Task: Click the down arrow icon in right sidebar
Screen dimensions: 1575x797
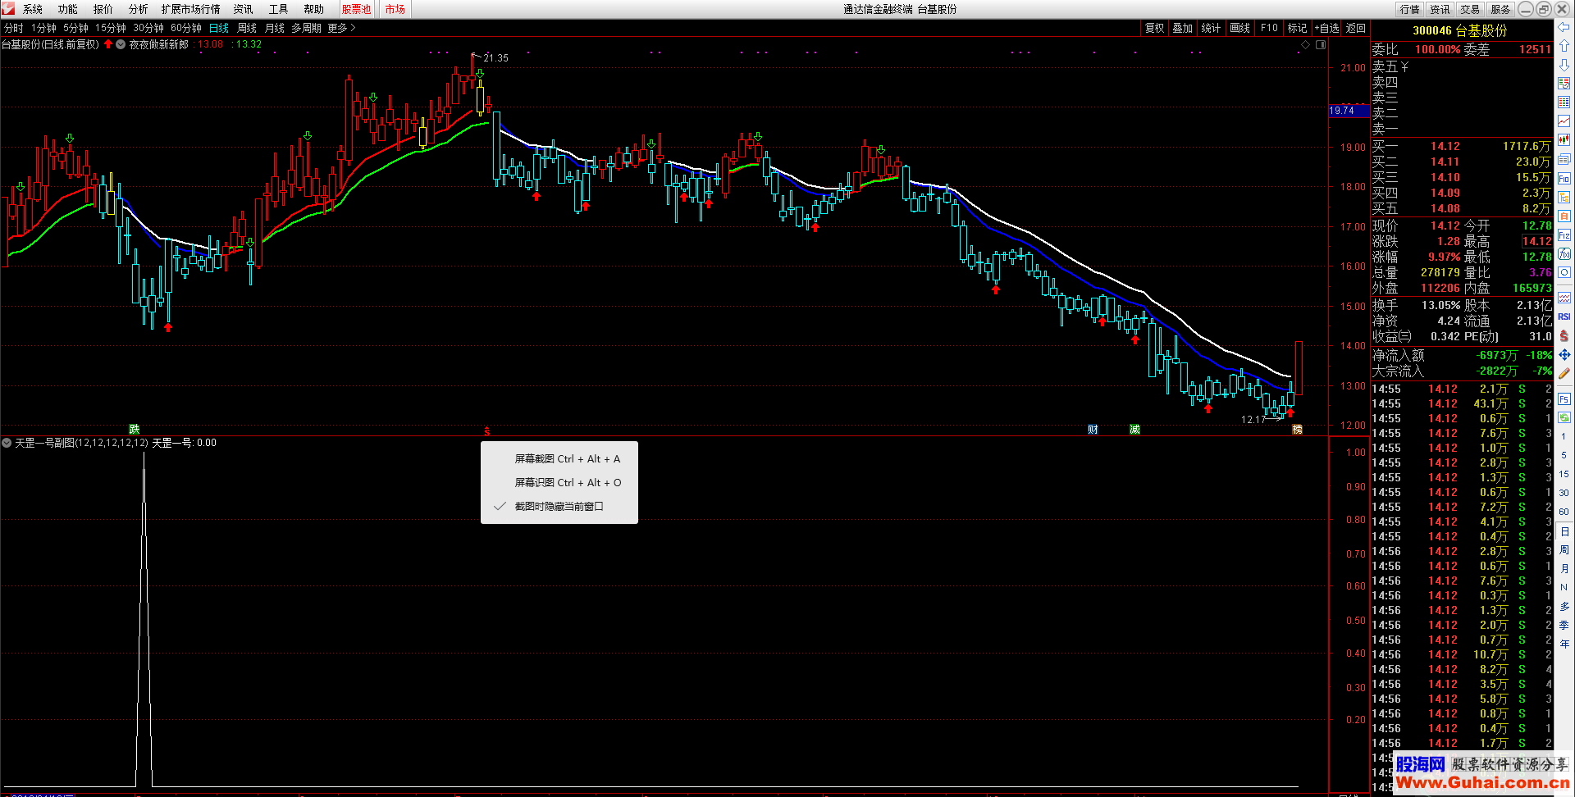Action: click(1564, 65)
